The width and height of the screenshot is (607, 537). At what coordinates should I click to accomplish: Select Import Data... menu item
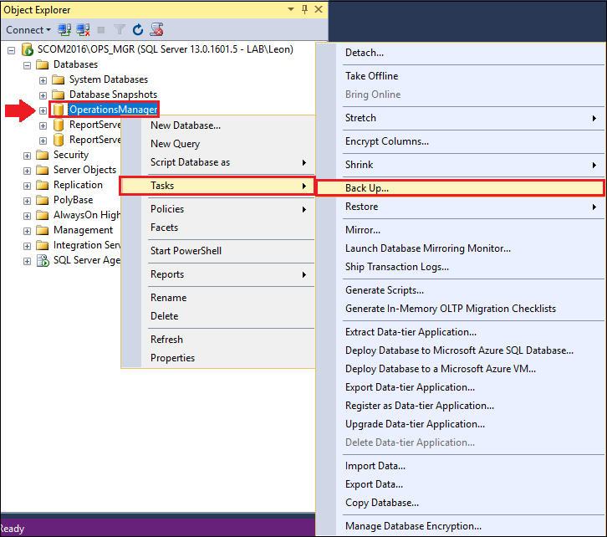[461, 466]
